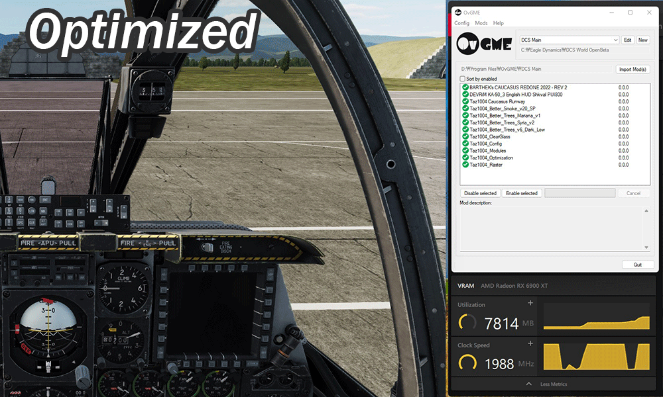
Task: Click the Disable selected button
Action: click(x=480, y=193)
